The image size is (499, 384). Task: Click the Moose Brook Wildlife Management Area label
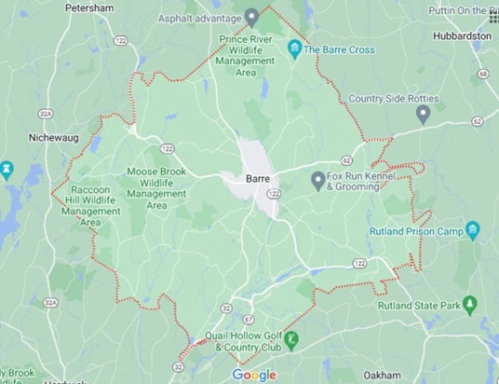pos(156,188)
